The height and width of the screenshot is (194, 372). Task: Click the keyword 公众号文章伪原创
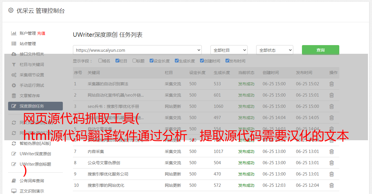coord(104,163)
